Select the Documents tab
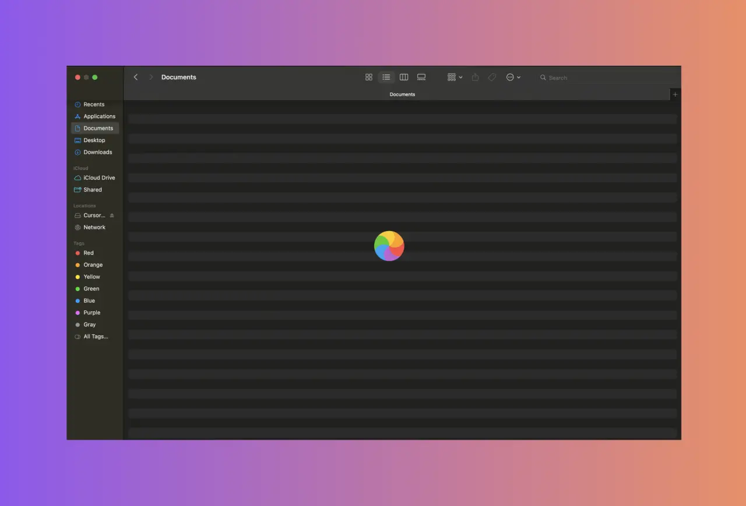This screenshot has height=506, width=746. (402, 94)
